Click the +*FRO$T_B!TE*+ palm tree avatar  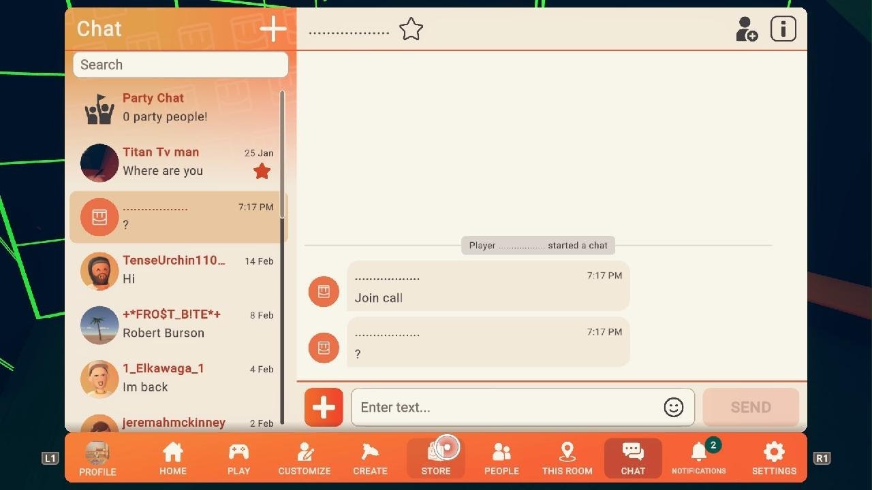pos(99,325)
